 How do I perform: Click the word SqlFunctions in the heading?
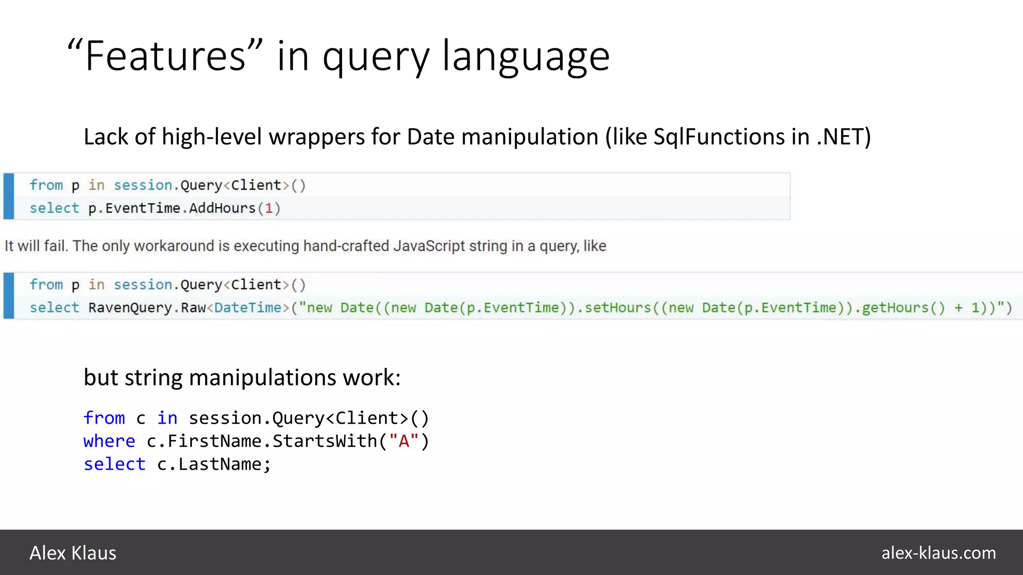click(718, 137)
